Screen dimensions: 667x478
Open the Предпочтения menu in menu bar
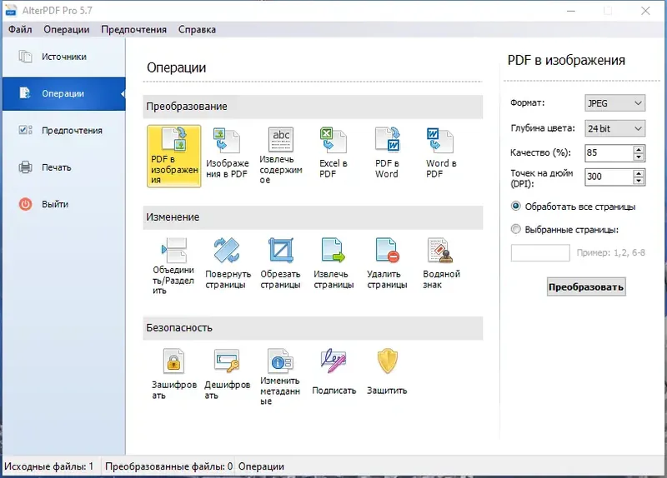pos(133,29)
